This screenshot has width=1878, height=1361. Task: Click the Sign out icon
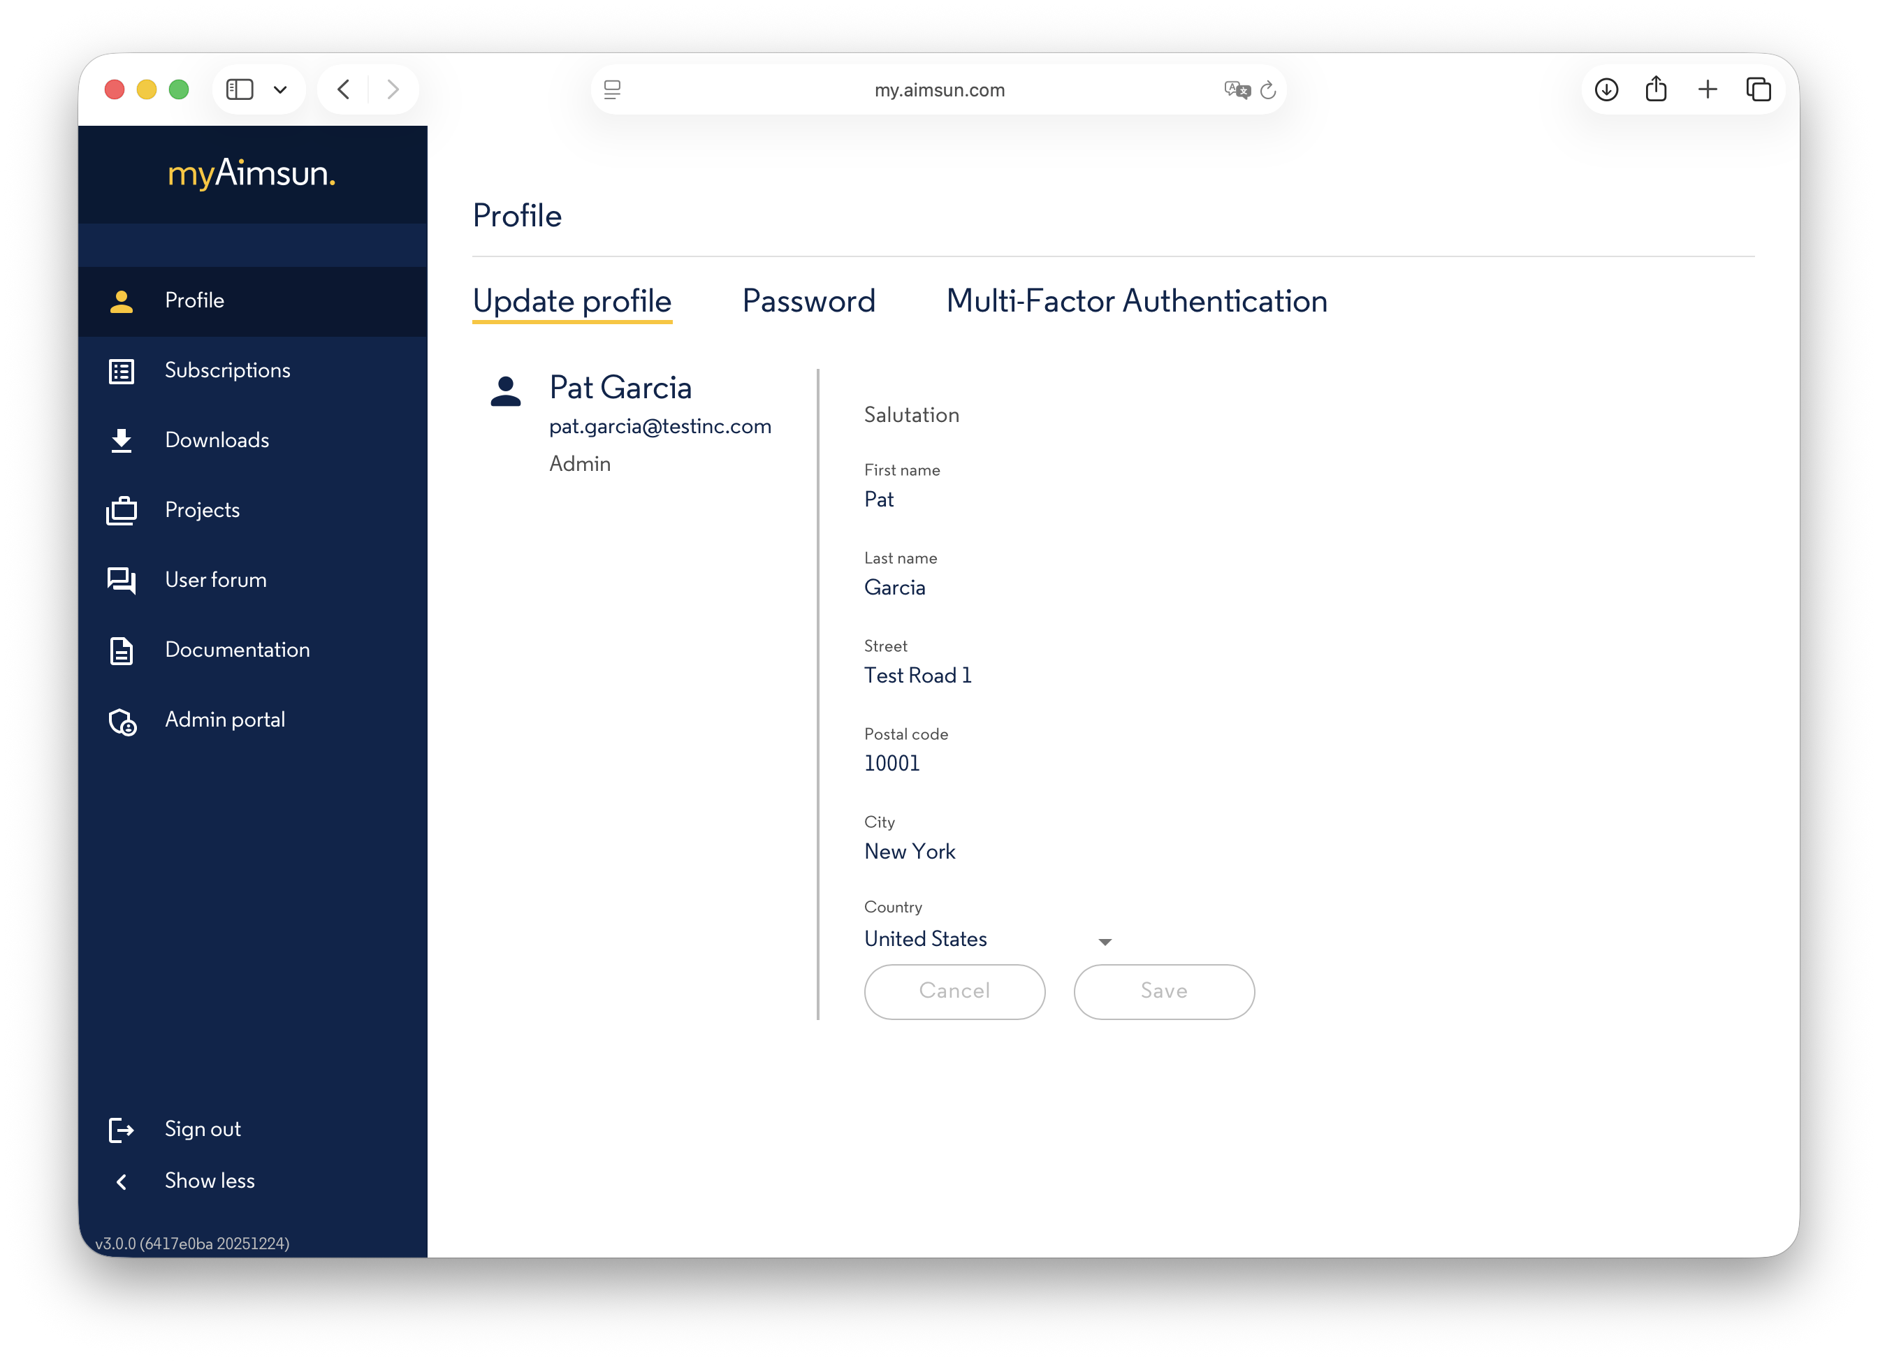click(x=121, y=1130)
